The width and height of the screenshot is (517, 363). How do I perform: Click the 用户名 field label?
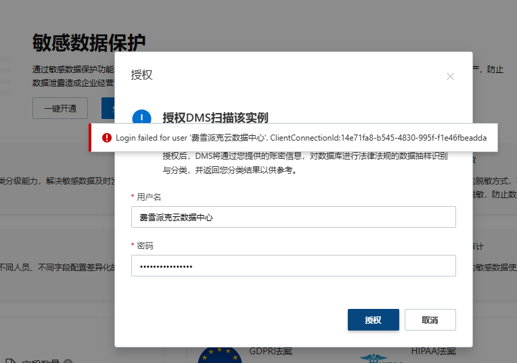pyautogui.click(x=149, y=197)
